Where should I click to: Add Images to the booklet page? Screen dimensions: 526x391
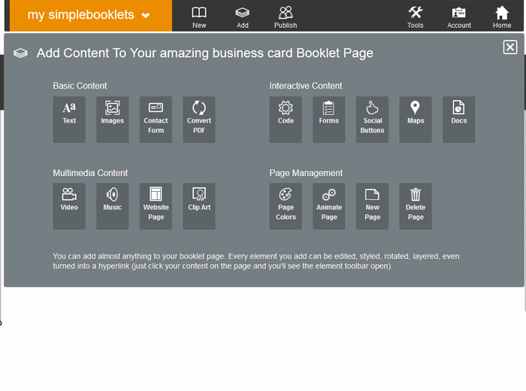click(112, 119)
